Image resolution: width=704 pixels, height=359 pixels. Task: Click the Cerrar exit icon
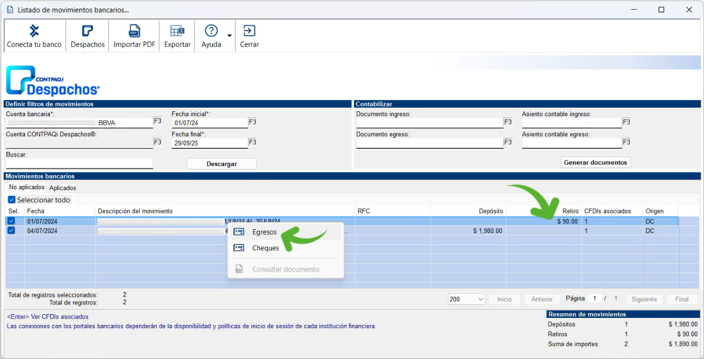pyautogui.click(x=249, y=31)
